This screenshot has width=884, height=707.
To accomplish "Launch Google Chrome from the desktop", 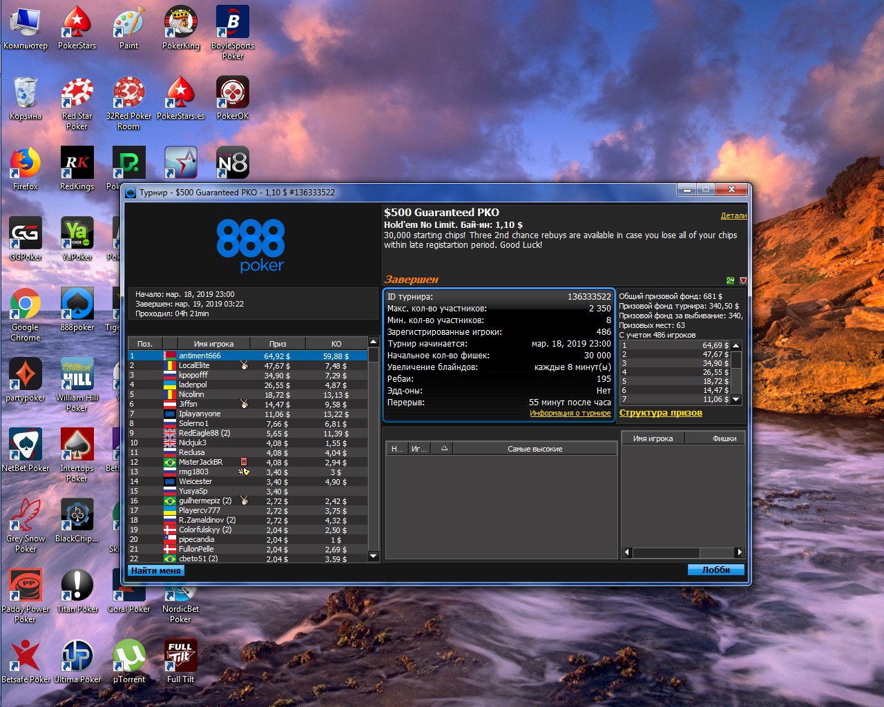I will 26,315.
